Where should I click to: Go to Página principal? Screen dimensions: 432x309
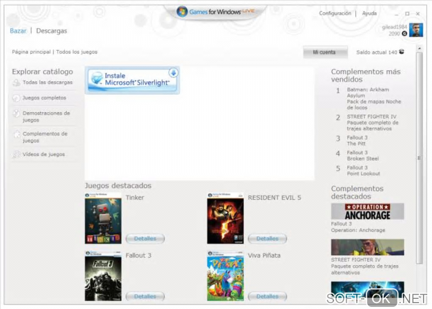(x=31, y=52)
